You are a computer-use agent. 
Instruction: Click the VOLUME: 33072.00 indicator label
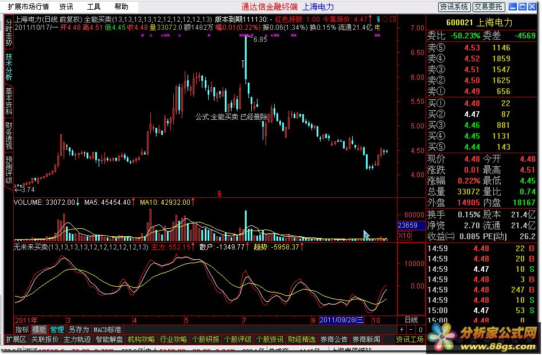tap(44, 202)
